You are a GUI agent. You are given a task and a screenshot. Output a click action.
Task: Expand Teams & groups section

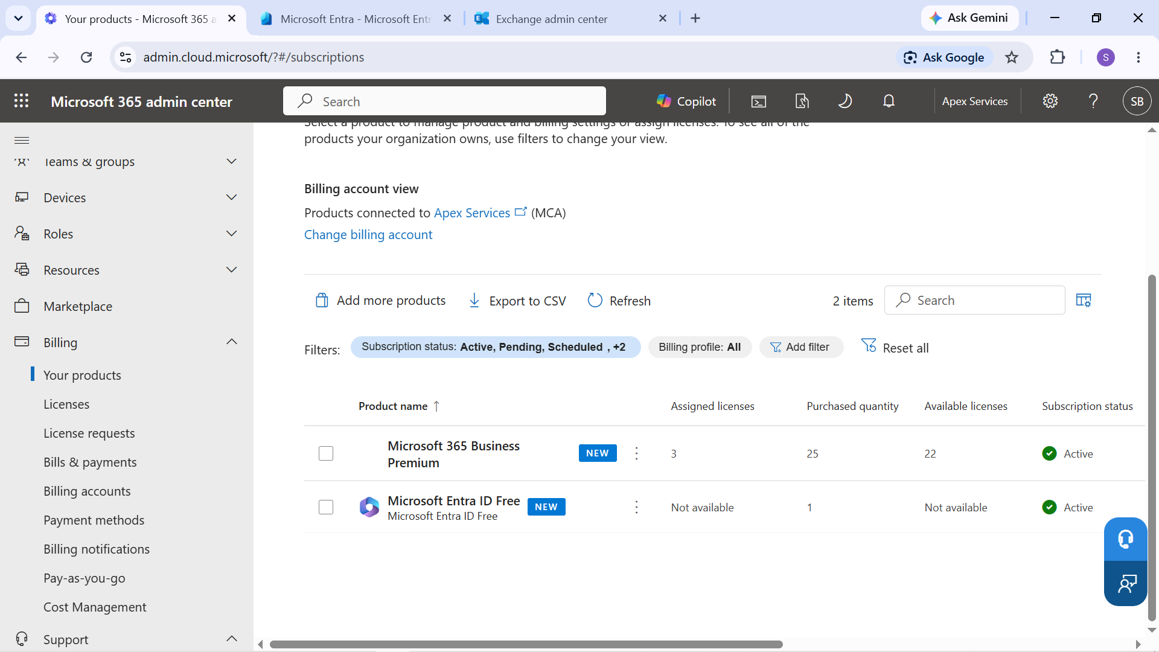[231, 161]
